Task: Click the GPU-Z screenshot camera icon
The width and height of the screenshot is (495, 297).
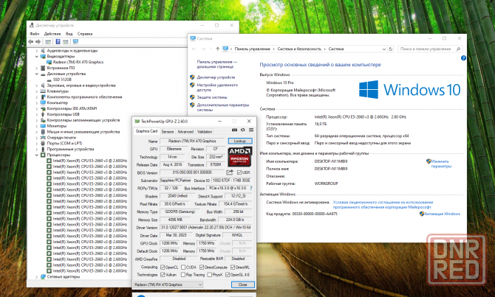Action: (x=234, y=130)
